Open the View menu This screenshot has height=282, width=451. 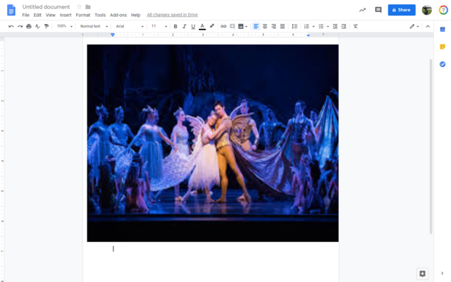pos(50,15)
